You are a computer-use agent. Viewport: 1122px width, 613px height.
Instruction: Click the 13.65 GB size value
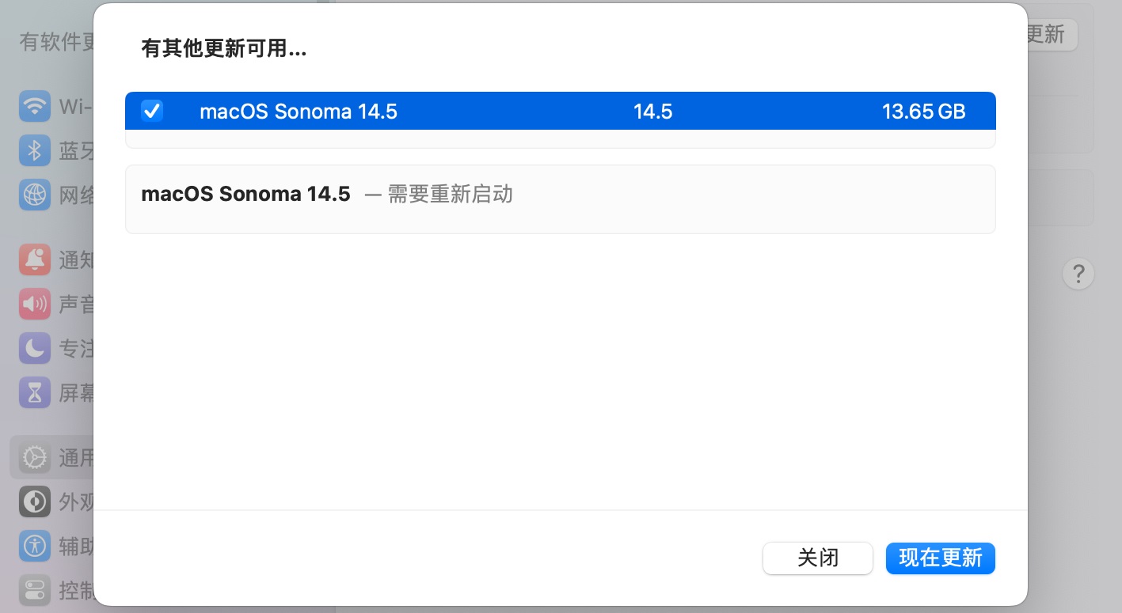[923, 112]
